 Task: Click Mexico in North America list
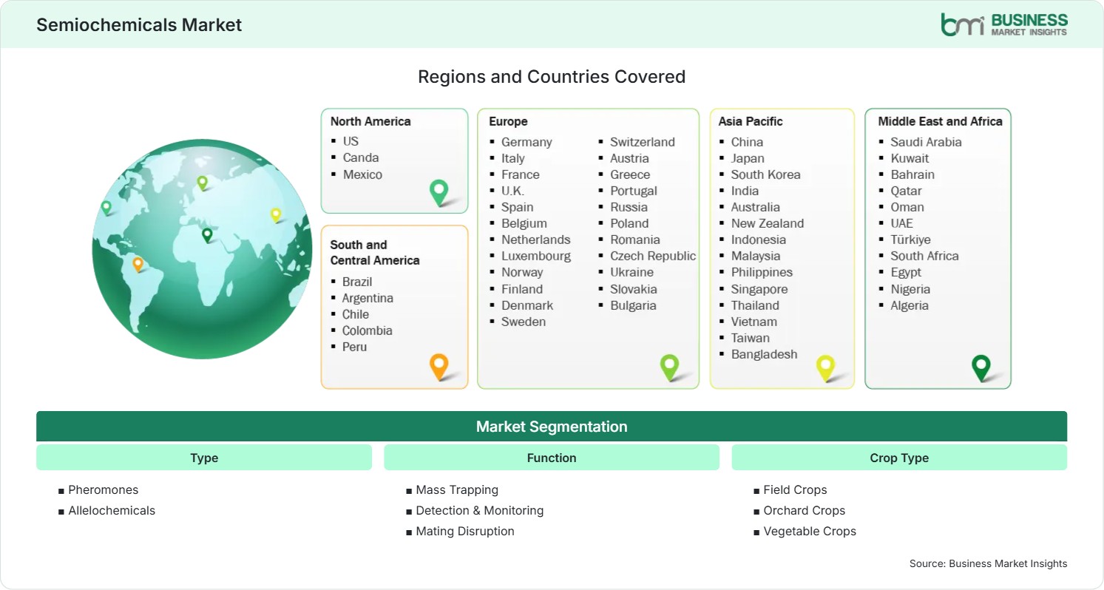point(362,174)
